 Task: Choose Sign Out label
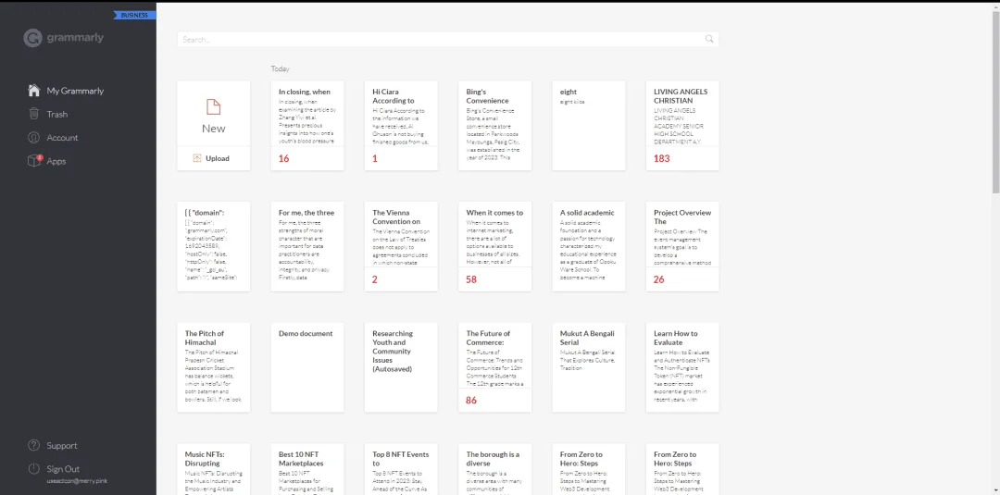(x=63, y=469)
